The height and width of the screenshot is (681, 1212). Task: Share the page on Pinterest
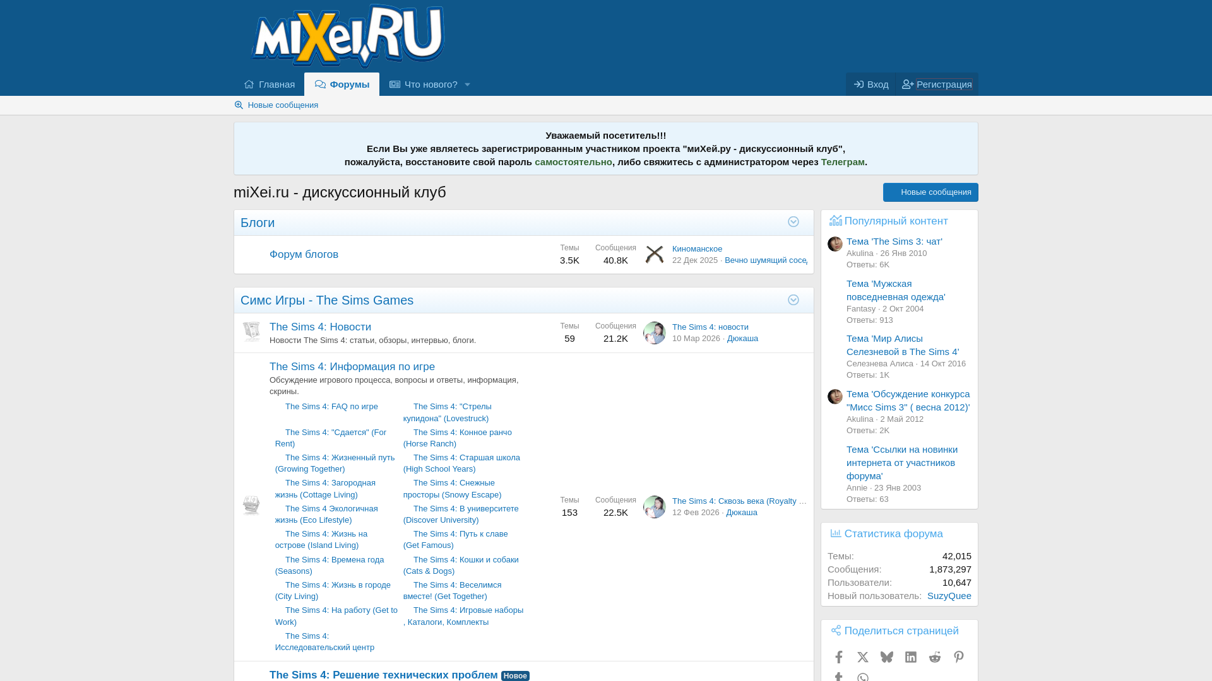tap(959, 657)
